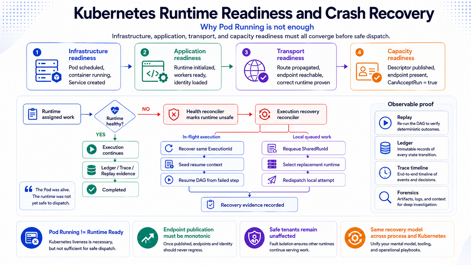Click the Infrastructure readiness heading
This screenshot has height=265, width=471.
88,54
